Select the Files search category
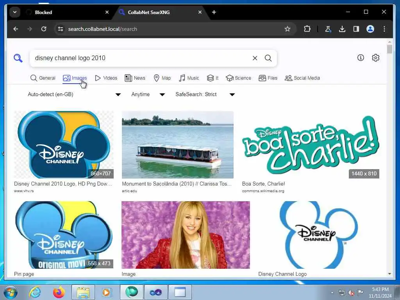The image size is (400, 300). coord(268,78)
